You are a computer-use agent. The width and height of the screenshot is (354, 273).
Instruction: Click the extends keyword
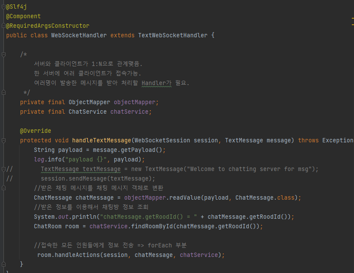[x=122, y=36]
